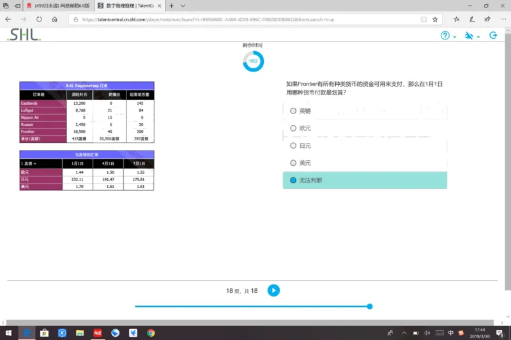Refresh the browser page

tap(39, 19)
